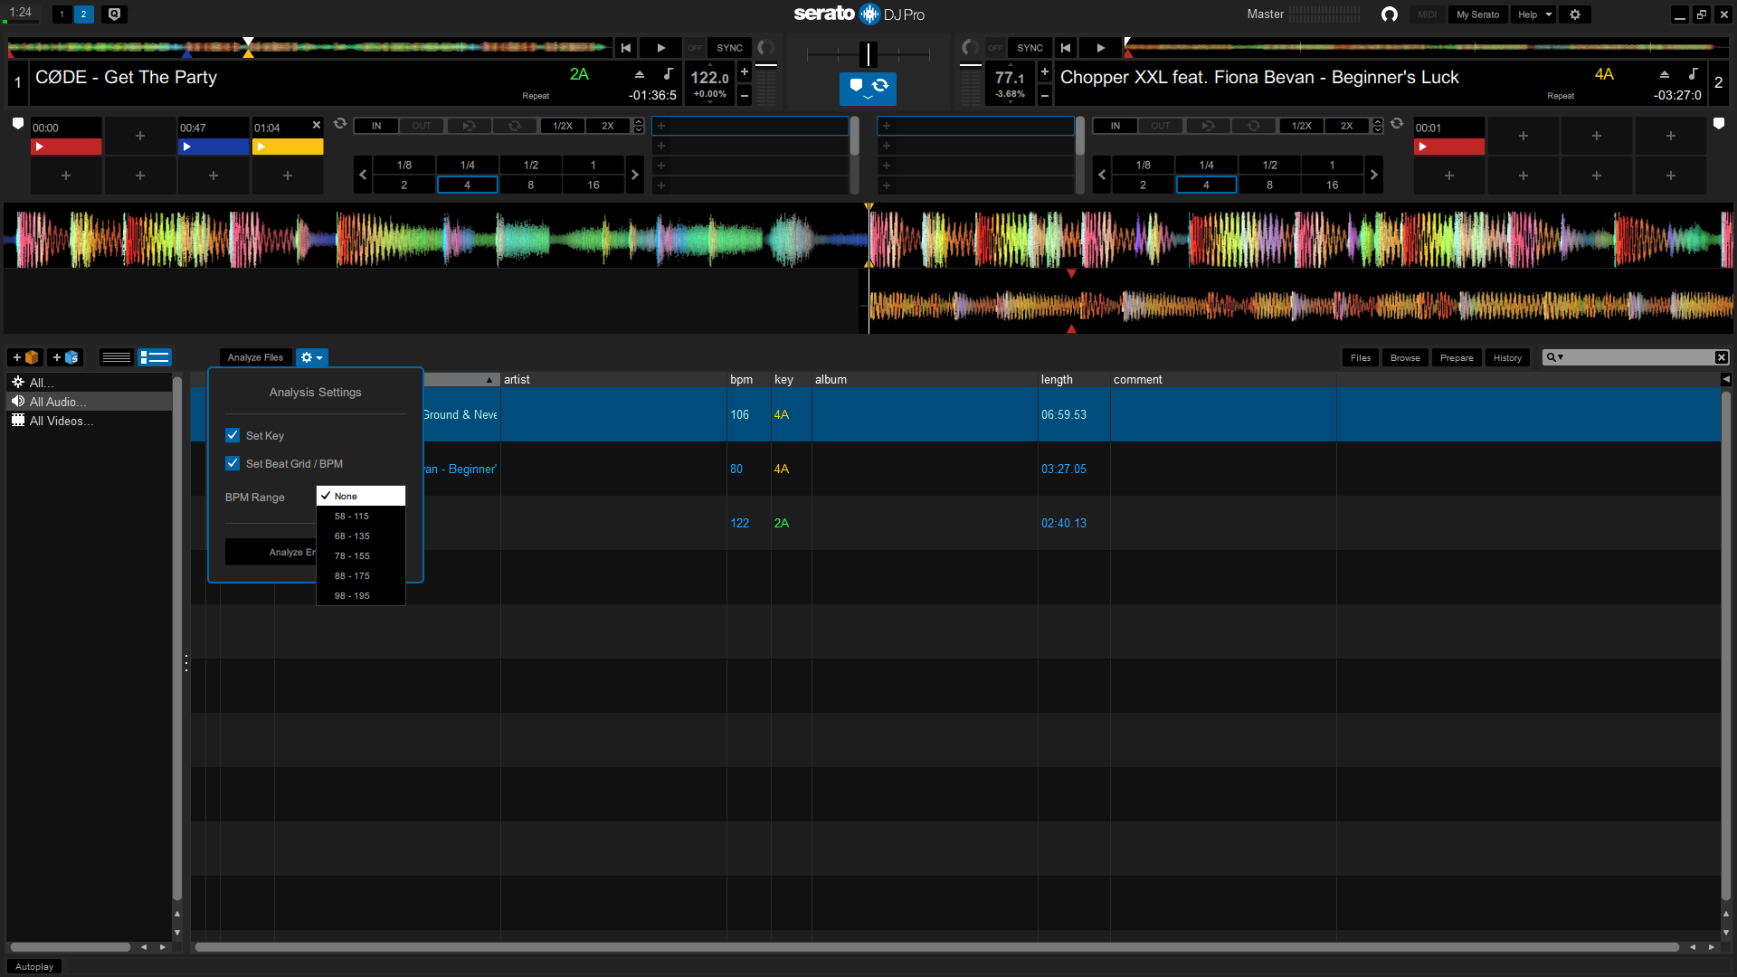This screenshot has width=1737, height=977.
Task: Trigger the yellow 01:04 cue point
Action: tap(287, 147)
